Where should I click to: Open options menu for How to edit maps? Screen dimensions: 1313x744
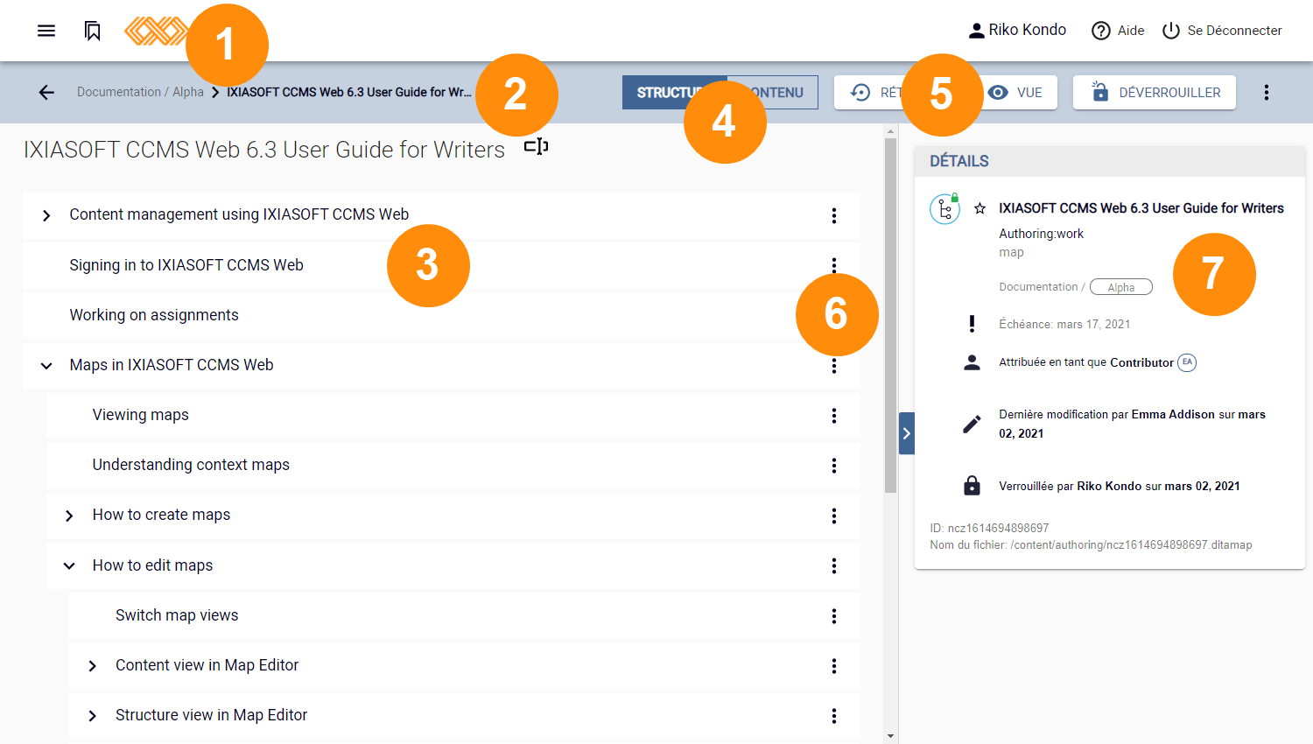(x=833, y=566)
